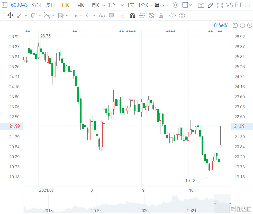253x214 pixels.
Task: Click the first blue event marker dots
Action: click(x=28, y=31)
